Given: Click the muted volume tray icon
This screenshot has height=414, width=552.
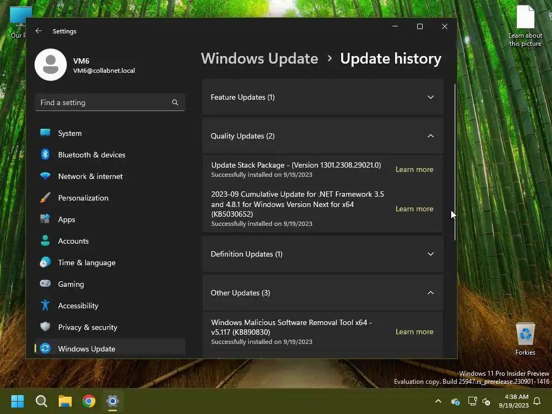Looking at the screenshot, I should [486, 401].
